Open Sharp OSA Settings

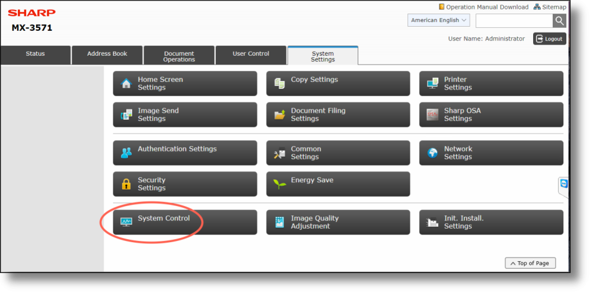pyautogui.click(x=491, y=115)
